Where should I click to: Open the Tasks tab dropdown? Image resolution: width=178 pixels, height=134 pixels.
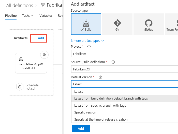click(27, 16)
